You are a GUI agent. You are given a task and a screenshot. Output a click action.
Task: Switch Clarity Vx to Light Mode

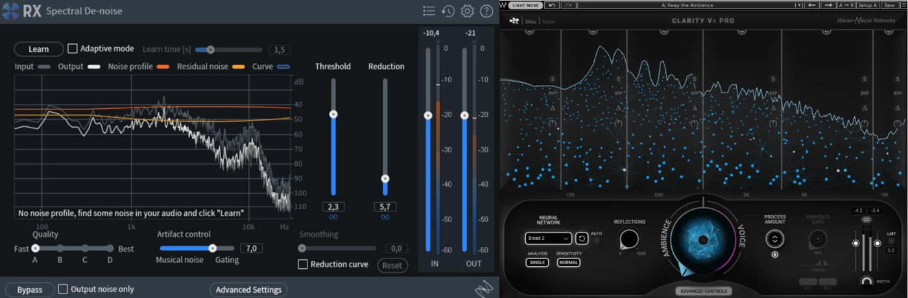tap(525, 5)
